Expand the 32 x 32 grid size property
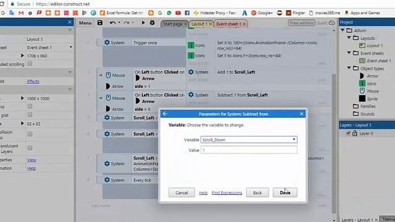 click(22, 123)
